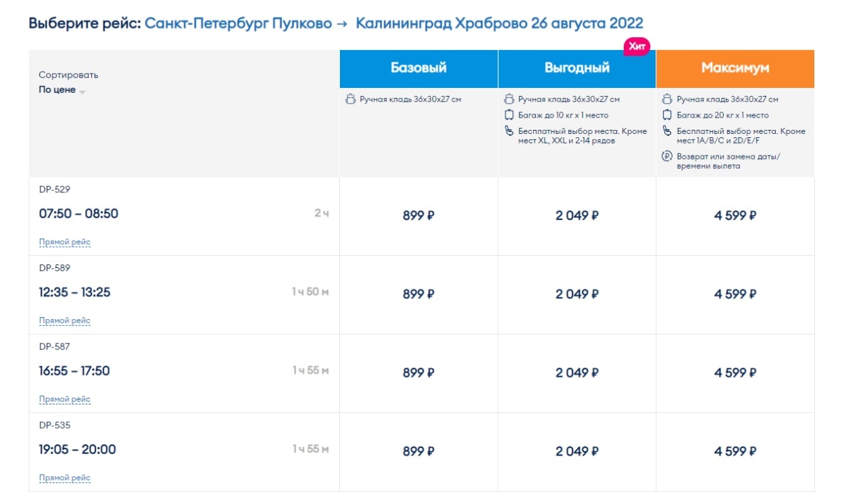Choose 899 ₽ Базовый fare for DP-535
The height and width of the screenshot is (493, 865).
point(418,451)
